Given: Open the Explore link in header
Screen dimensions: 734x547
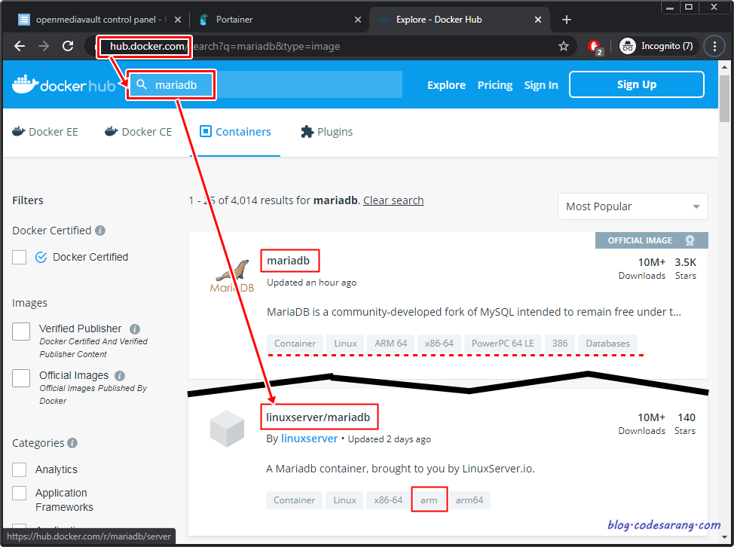Looking at the screenshot, I should point(446,85).
